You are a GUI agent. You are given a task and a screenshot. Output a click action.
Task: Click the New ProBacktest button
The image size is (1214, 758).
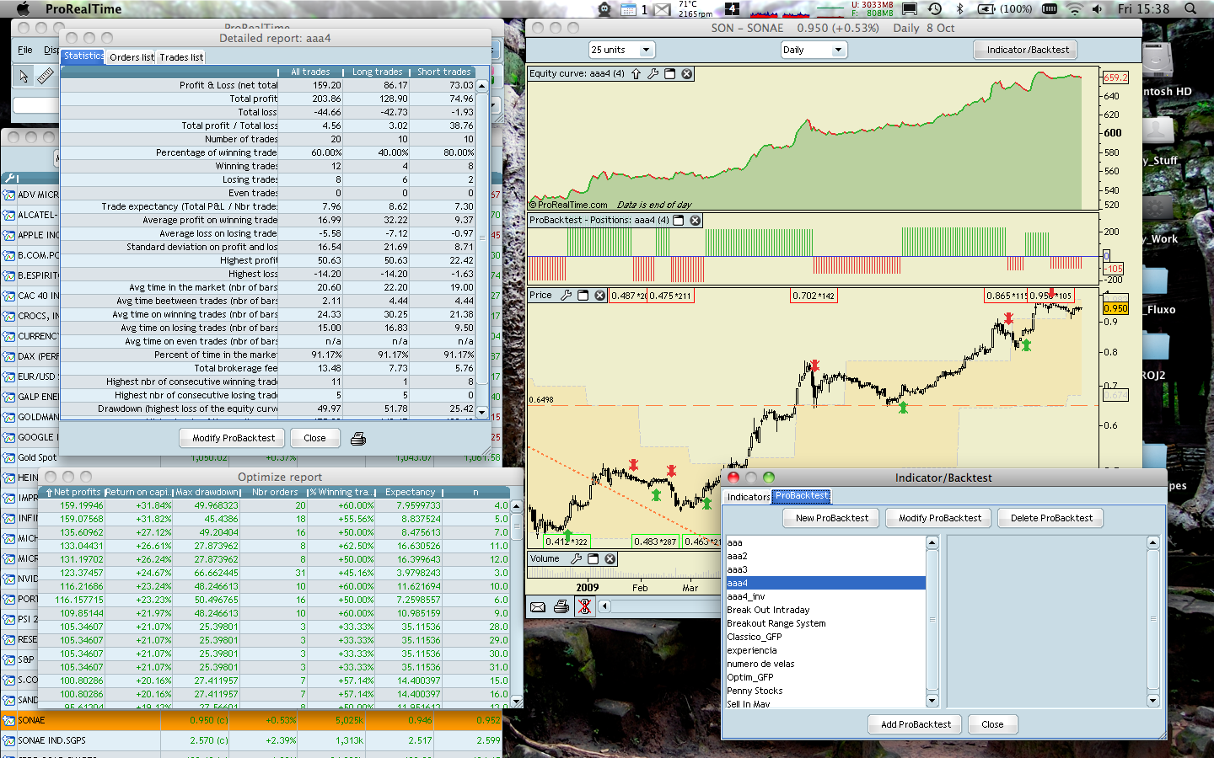(x=831, y=518)
